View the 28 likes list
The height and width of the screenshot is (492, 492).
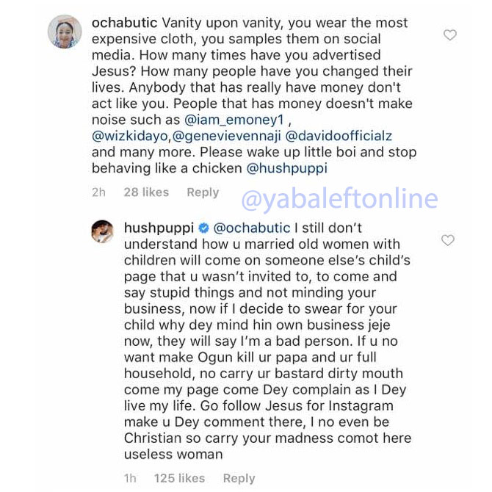pos(146,192)
